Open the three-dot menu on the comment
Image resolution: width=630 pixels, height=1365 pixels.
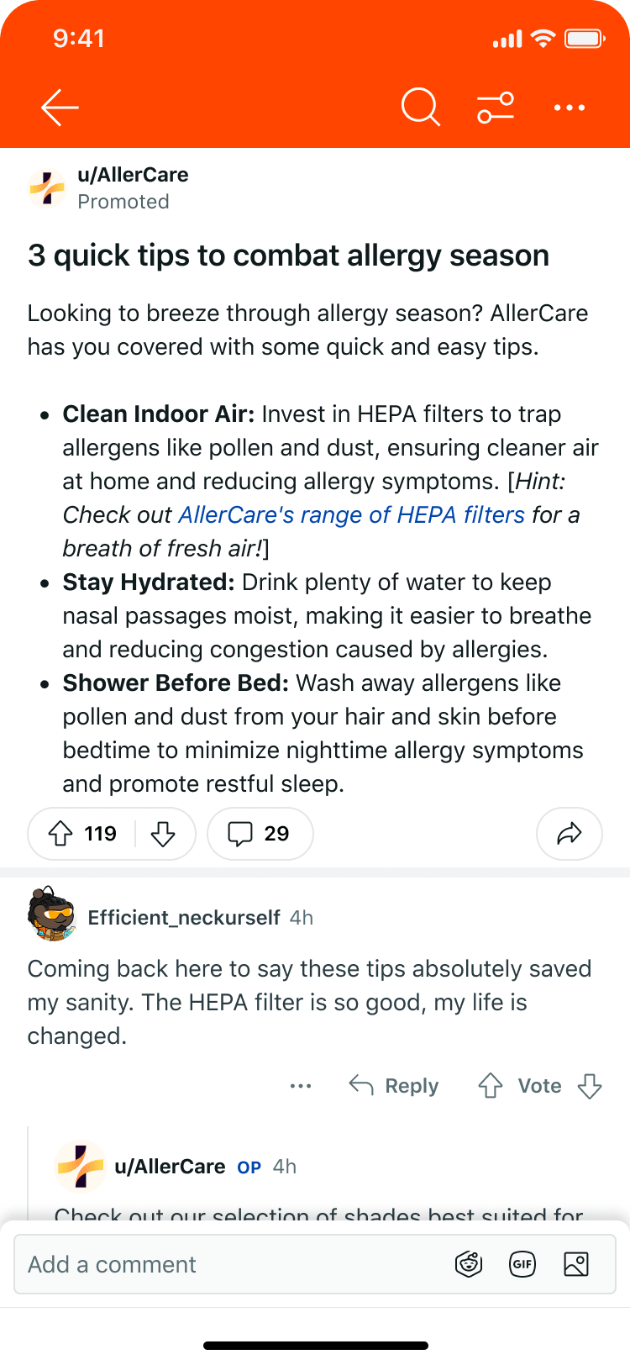(300, 1085)
